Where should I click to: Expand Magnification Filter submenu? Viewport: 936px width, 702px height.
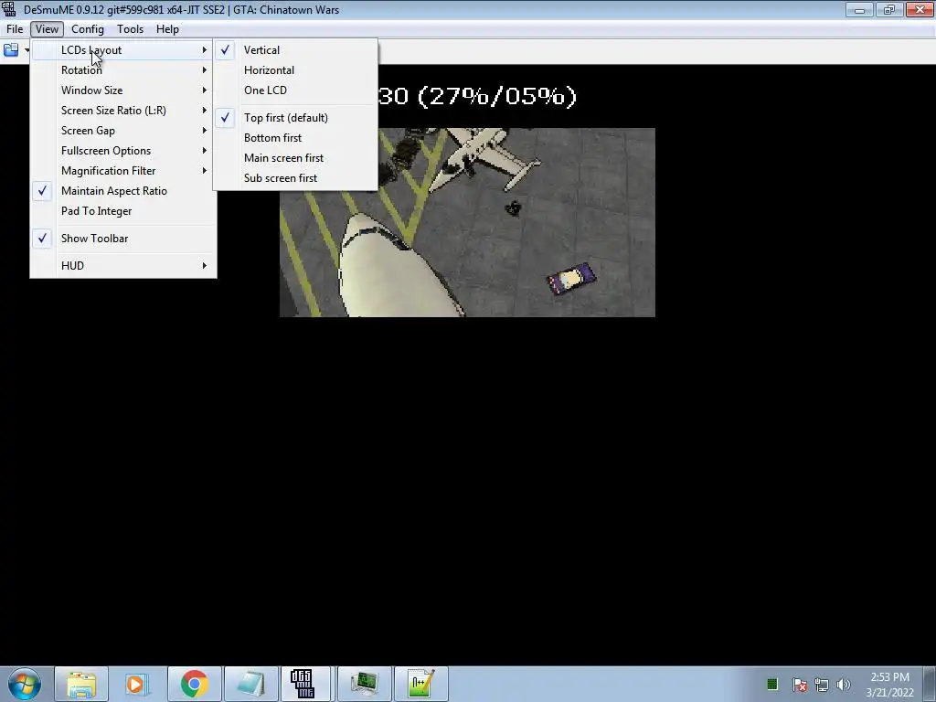coord(123,171)
